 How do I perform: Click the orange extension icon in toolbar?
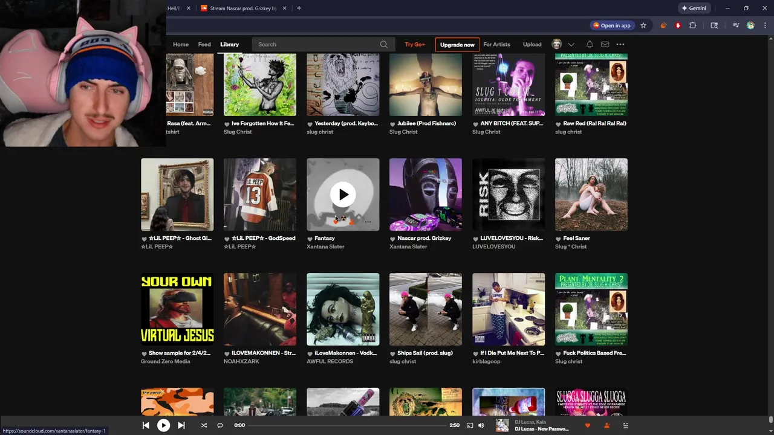pyautogui.click(x=663, y=25)
